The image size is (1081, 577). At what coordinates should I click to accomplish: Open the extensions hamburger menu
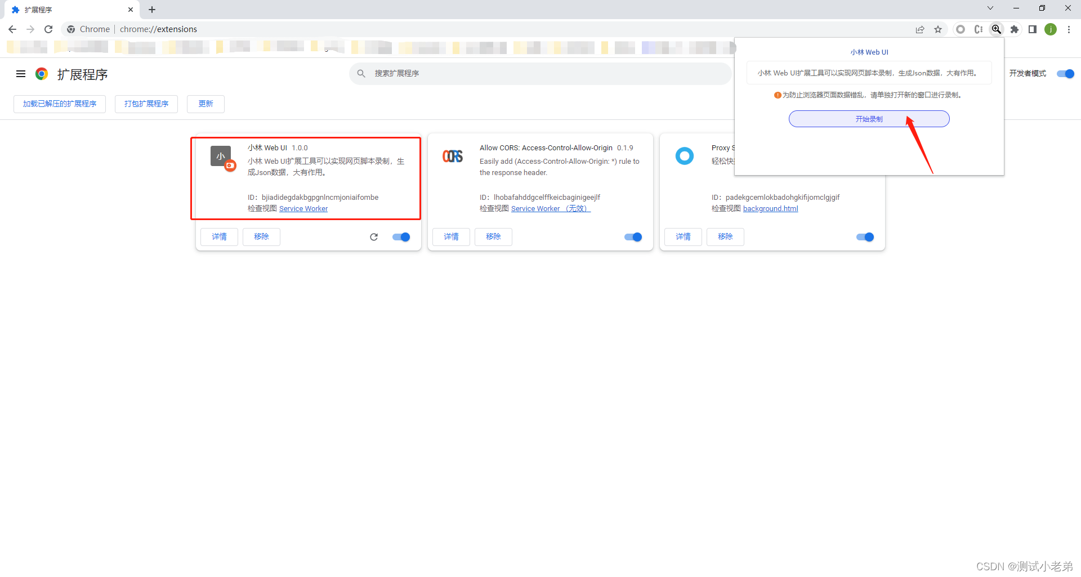pyautogui.click(x=21, y=74)
